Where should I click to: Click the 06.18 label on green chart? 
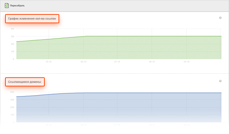[83, 62]
